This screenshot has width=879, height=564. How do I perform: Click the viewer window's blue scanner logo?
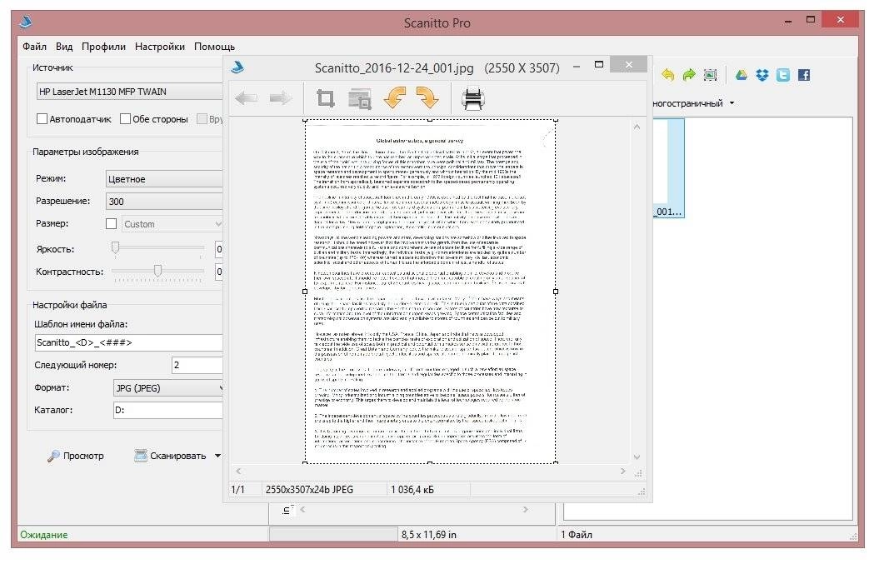point(237,67)
